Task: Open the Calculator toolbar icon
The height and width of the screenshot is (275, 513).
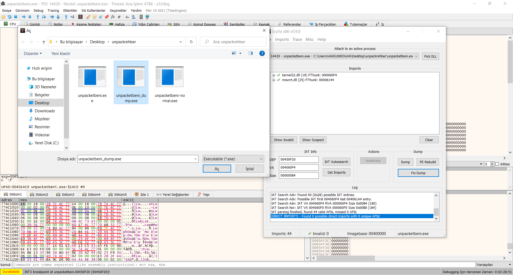Action: [x=141, y=17]
